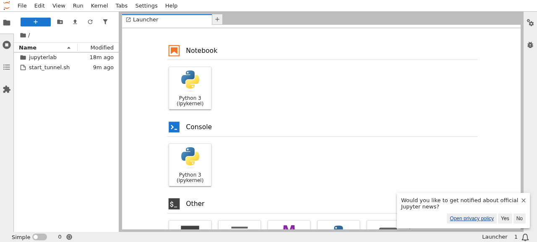
Task: Click the Notebook section orange icon
Action: (174, 51)
